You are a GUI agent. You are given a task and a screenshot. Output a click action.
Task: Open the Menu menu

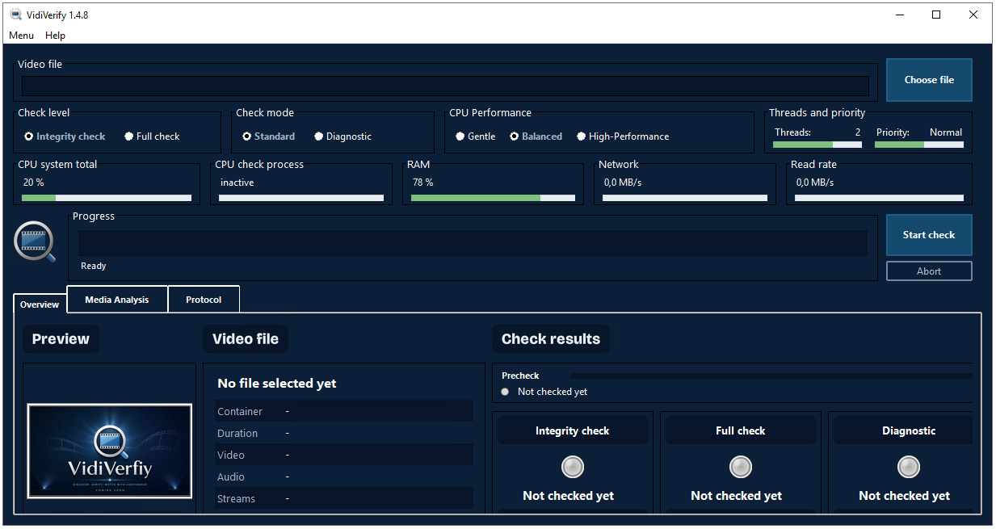coord(22,36)
